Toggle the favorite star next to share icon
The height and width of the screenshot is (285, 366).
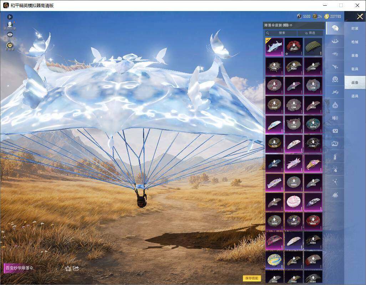pos(68,269)
